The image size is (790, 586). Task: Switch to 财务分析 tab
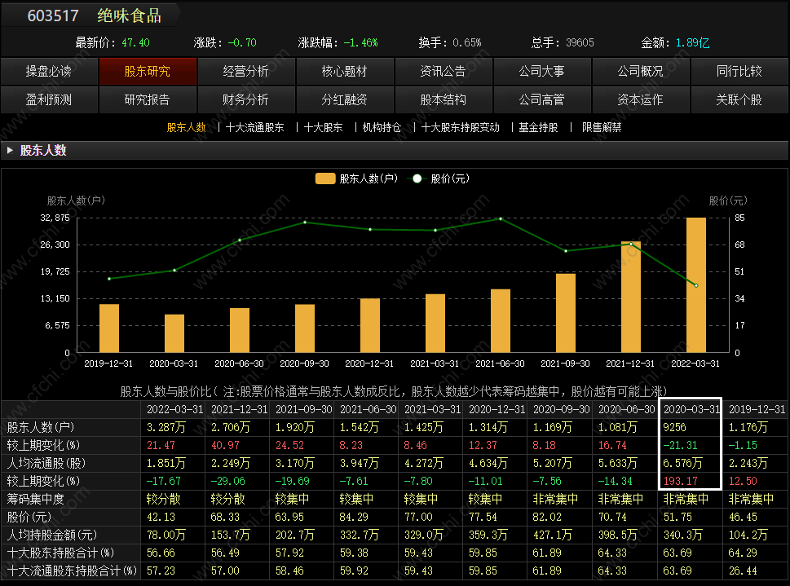click(246, 99)
